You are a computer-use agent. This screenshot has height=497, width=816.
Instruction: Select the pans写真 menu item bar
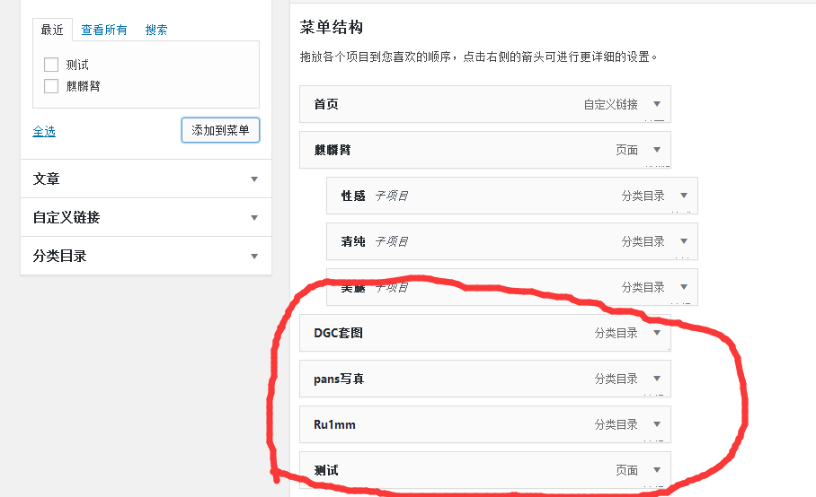tap(449, 379)
